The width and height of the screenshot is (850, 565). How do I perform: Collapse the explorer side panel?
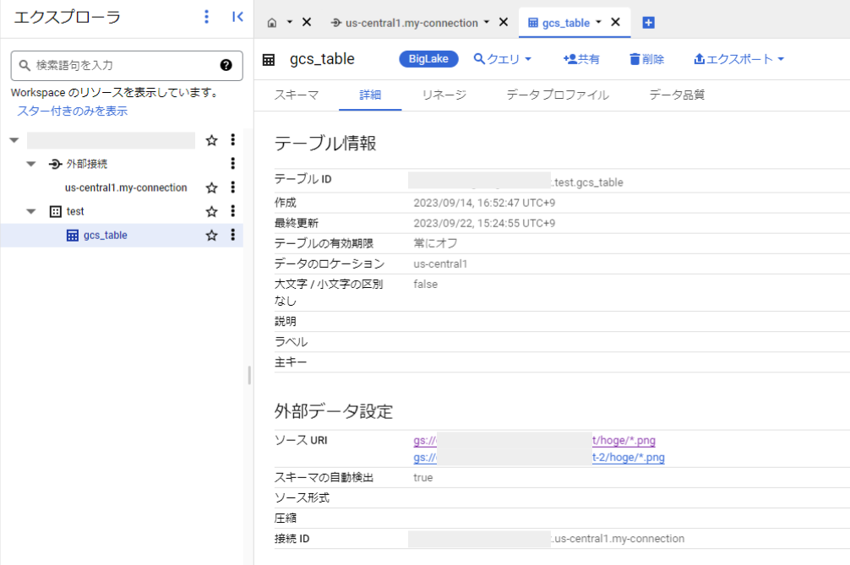(237, 16)
